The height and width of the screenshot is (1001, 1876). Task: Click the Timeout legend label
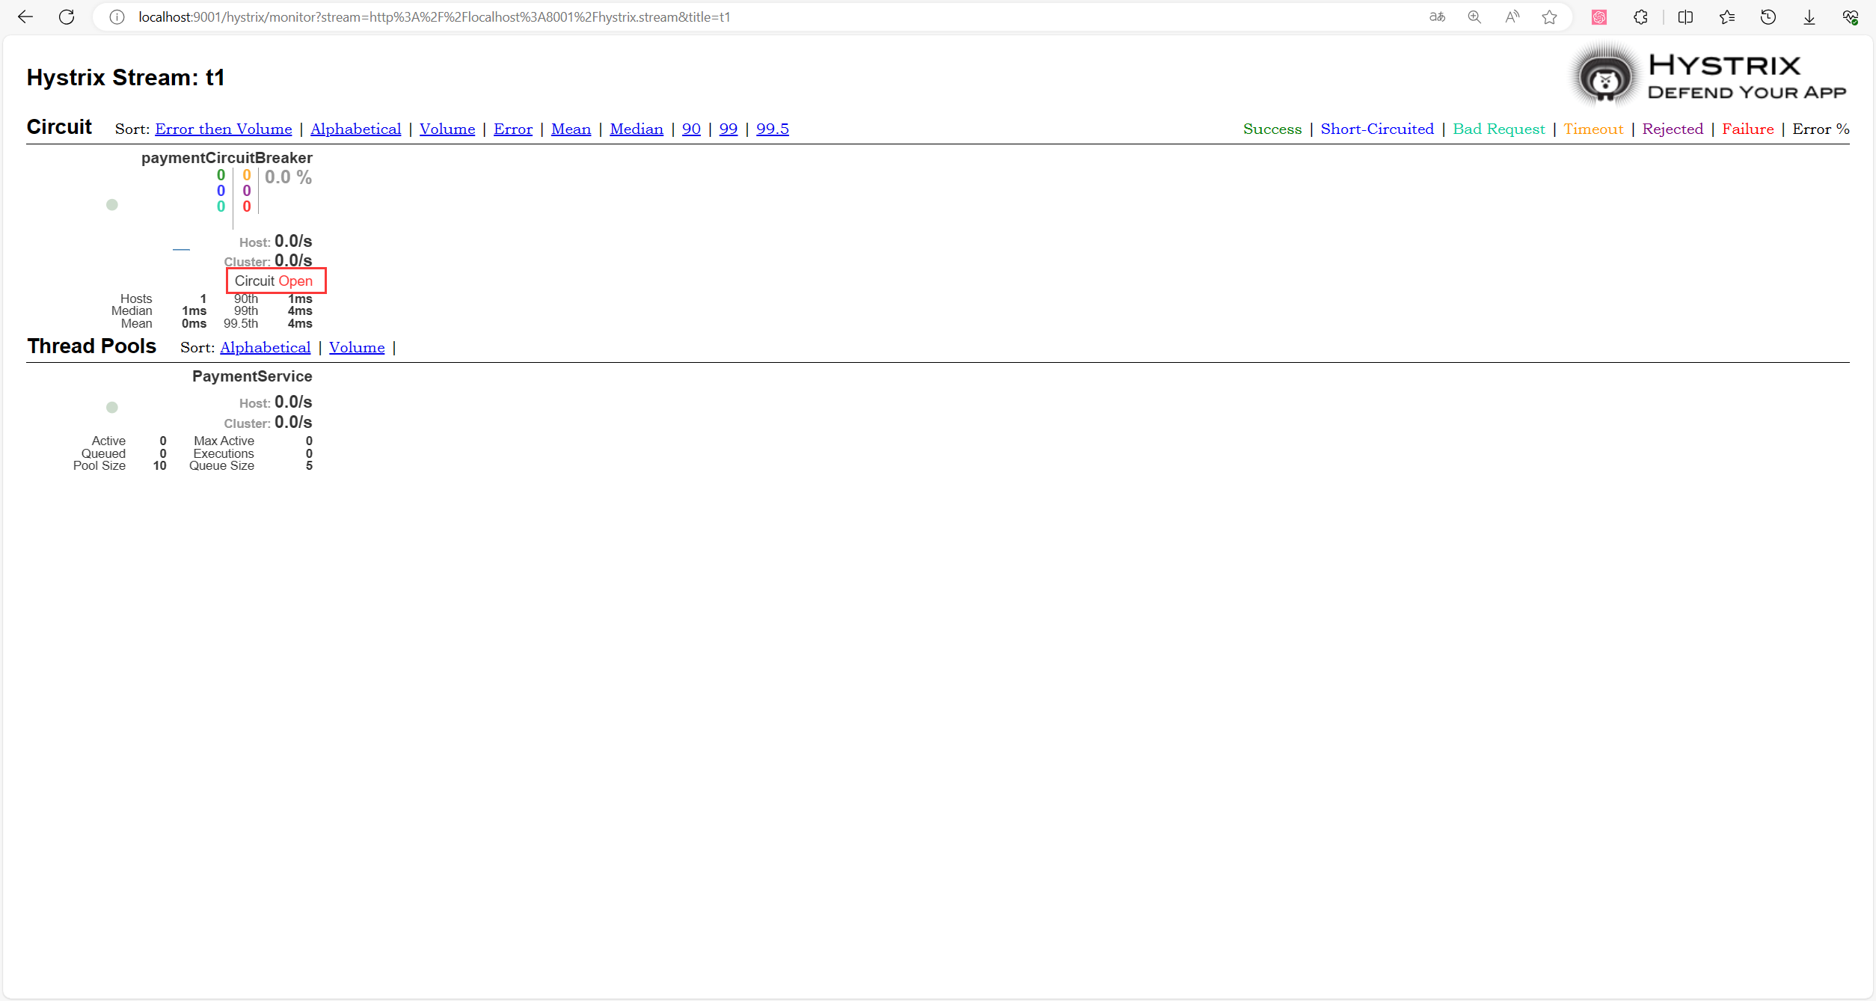click(1593, 129)
